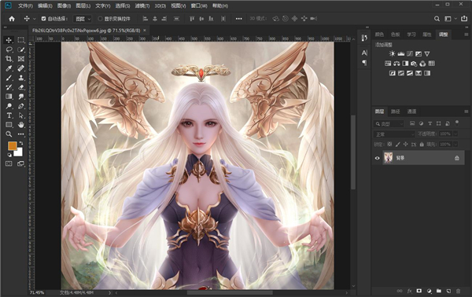Toggle lock all padlock icon
The image size is (472, 297).
422,145
